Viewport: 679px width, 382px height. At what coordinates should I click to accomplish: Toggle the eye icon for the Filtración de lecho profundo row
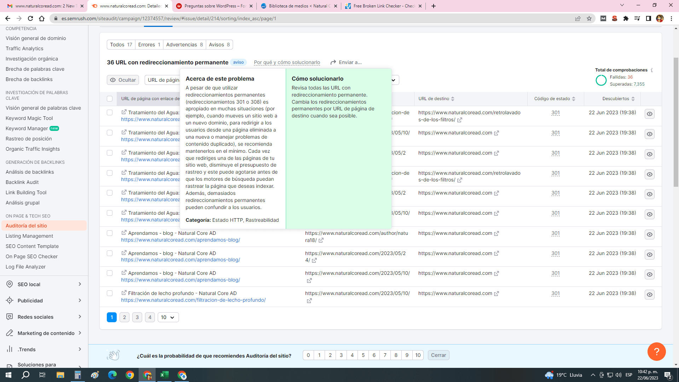tap(650, 295)
